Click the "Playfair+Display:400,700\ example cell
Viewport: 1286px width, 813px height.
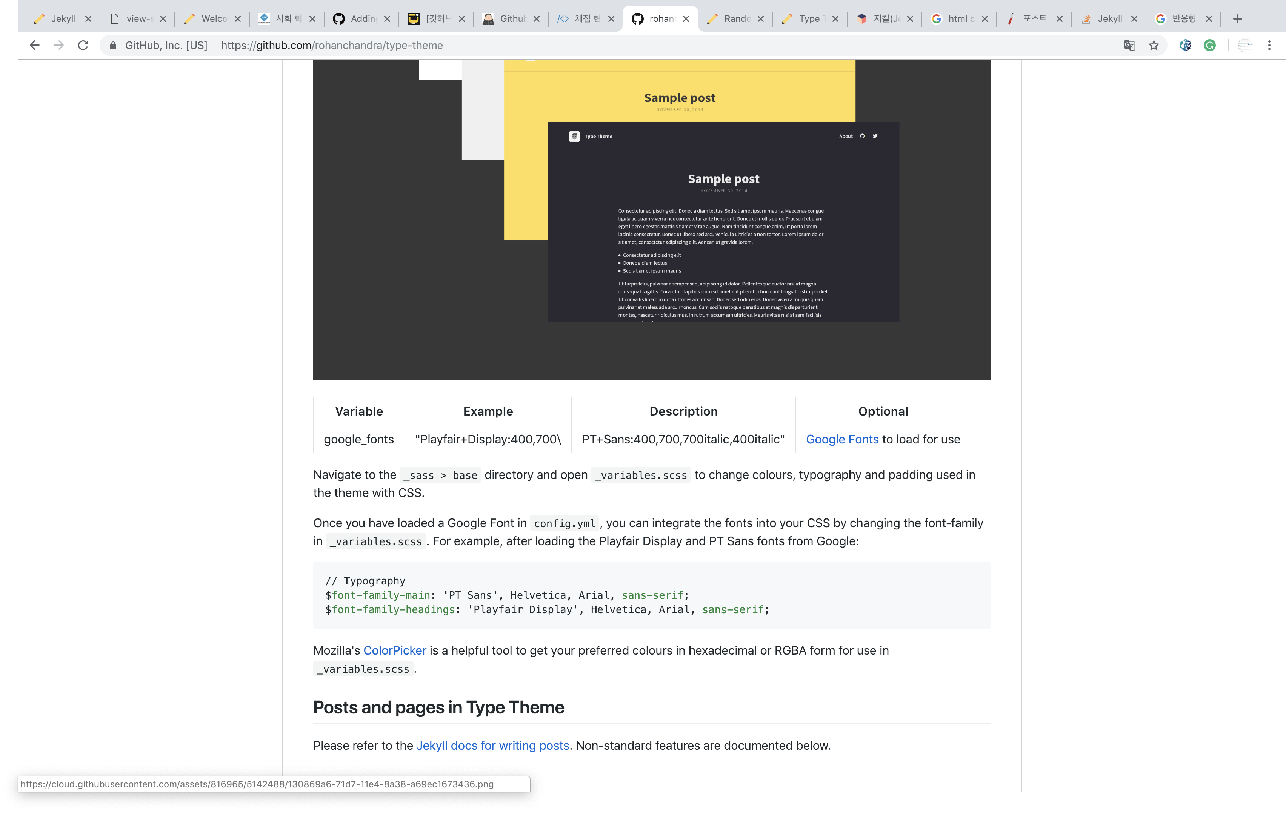coord(488,439)
